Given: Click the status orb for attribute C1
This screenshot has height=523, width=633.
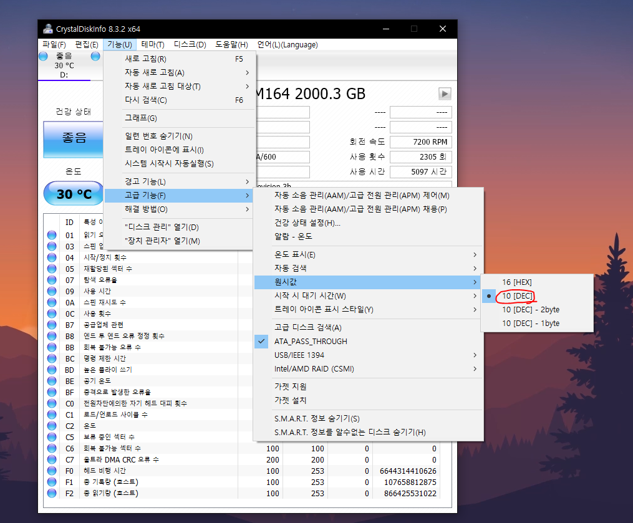Looking at the screenshot, I should pos(52,415).
